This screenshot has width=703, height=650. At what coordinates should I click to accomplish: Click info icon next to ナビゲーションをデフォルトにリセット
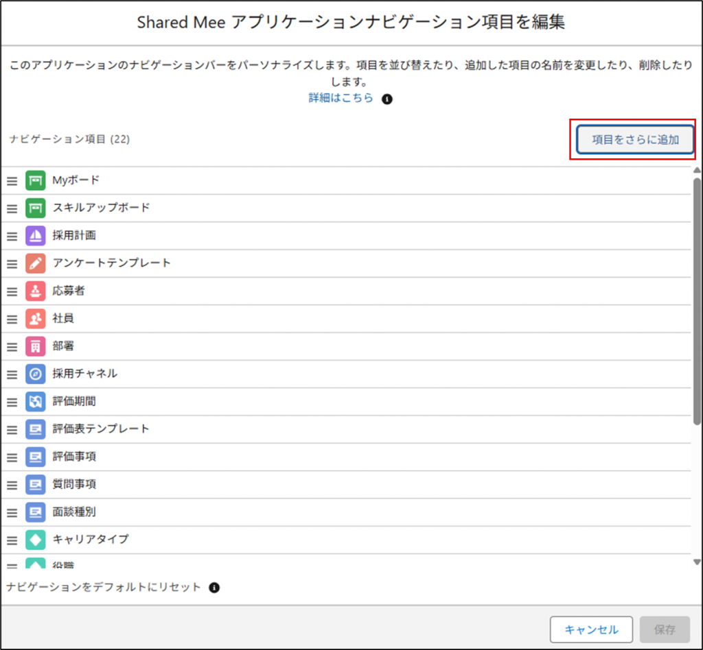pyautogui.click(x=214, y=588)
